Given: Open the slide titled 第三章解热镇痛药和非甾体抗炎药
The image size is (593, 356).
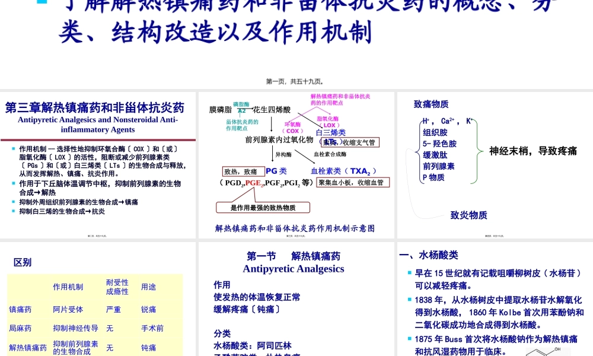Looking at the screenshot, I should click(x=98, y=165).
